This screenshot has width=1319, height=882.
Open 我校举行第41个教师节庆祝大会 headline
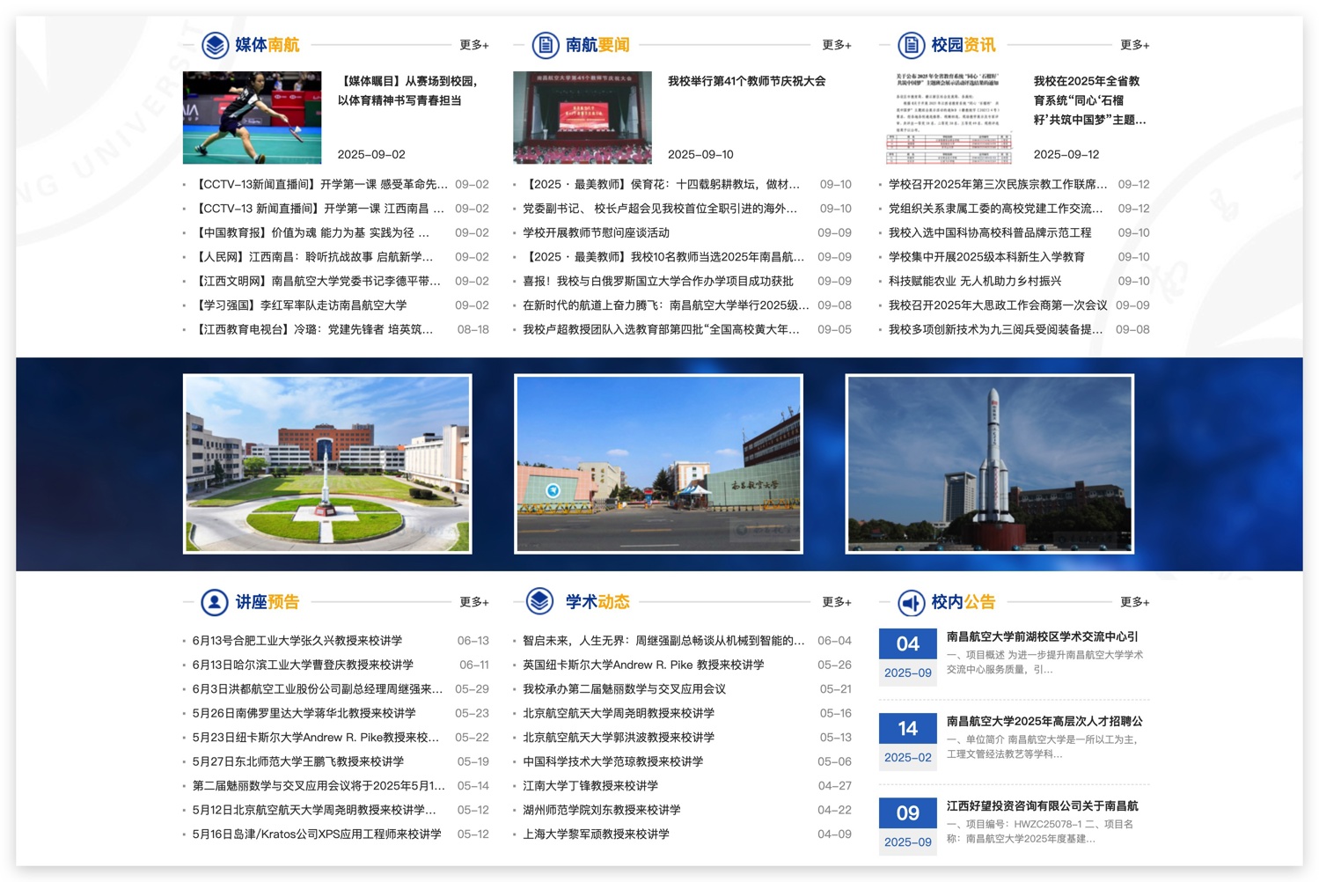(x=746, y=81)
